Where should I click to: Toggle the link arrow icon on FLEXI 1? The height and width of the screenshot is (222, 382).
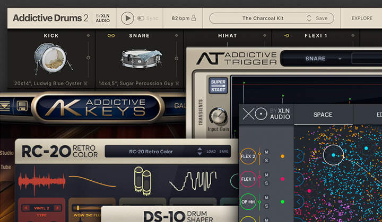(x=286, y=35)
